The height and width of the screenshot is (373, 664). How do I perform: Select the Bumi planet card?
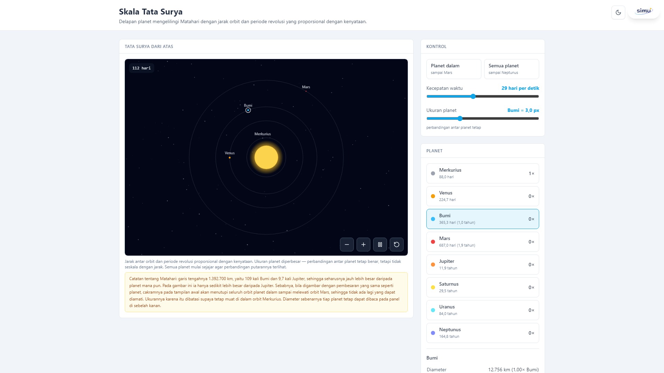tap(482, 219)
